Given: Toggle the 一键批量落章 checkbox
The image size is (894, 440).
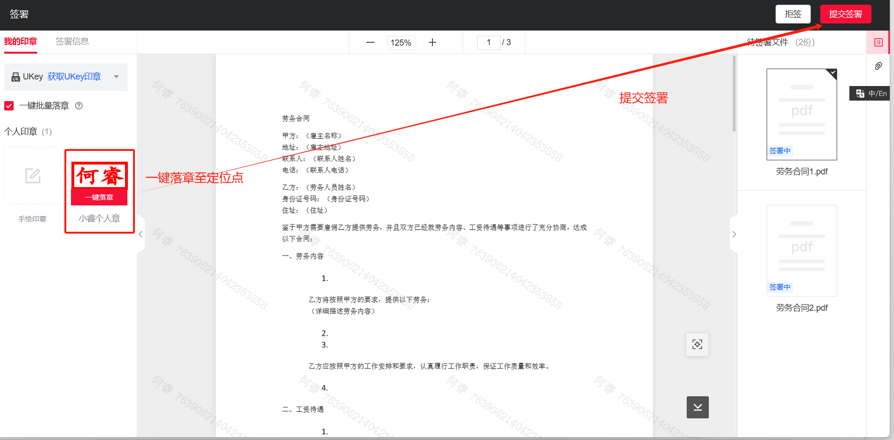Looking at the screenshot, I should click(9, 106).
